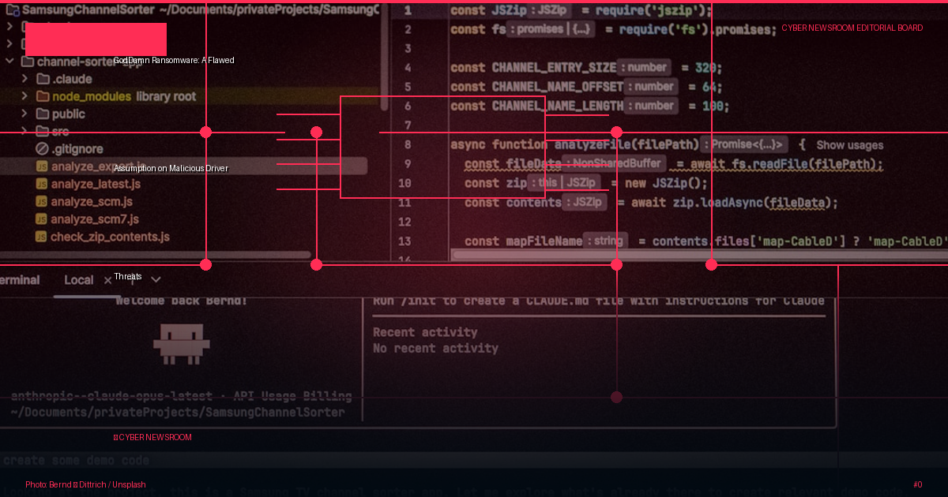This screenshot has width=948, height=497.
Task: Open the terminal session dropdown beside Local
Action: 156,280
